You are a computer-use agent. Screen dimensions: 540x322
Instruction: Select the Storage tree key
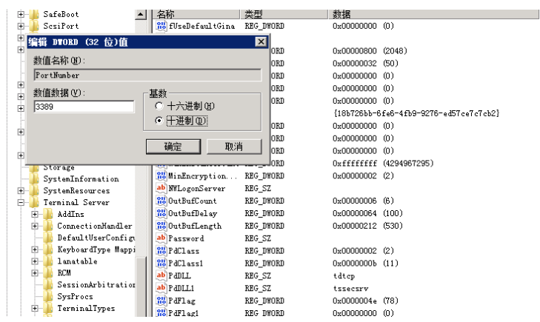pos(59,167)
